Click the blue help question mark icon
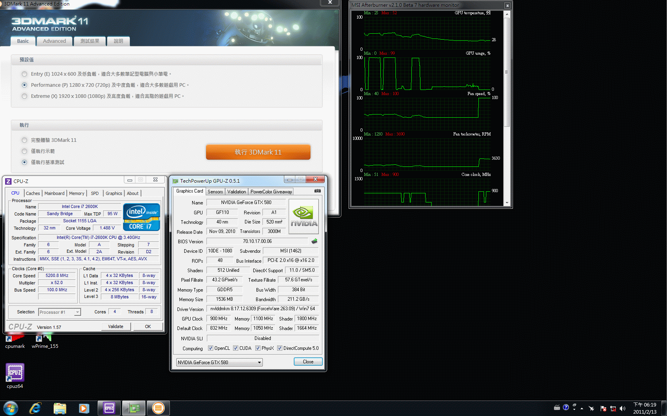This screenshot has width=667, height=416. 566,407
